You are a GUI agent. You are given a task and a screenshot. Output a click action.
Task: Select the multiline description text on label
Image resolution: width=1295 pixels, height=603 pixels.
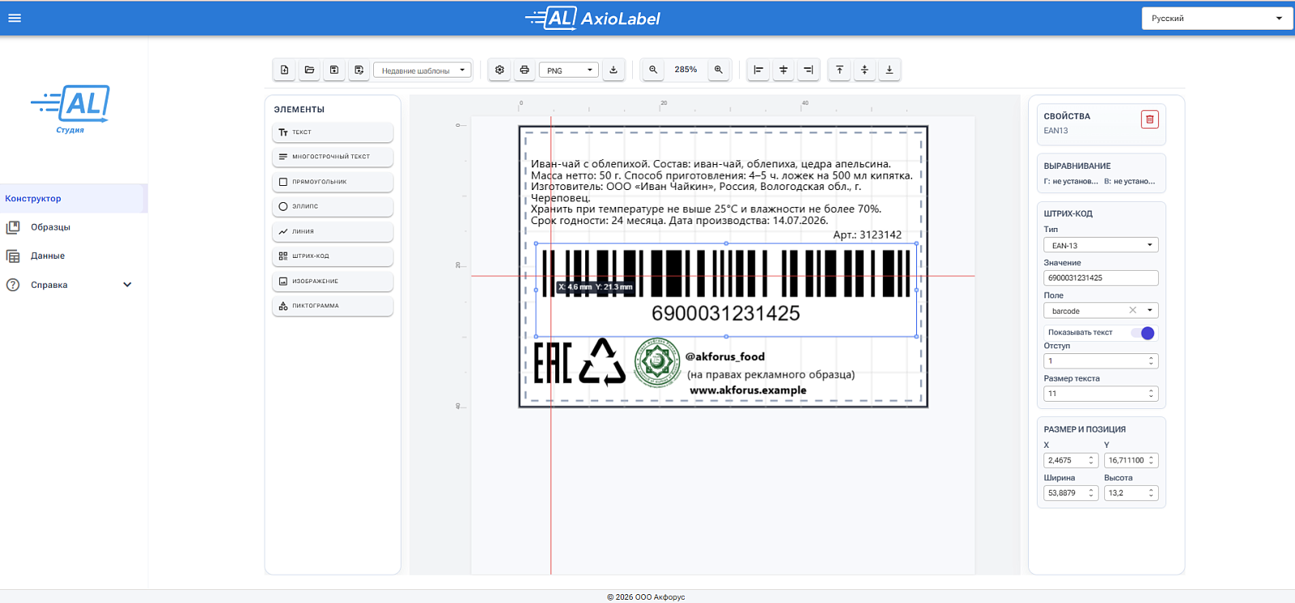[x=722, y=192]
